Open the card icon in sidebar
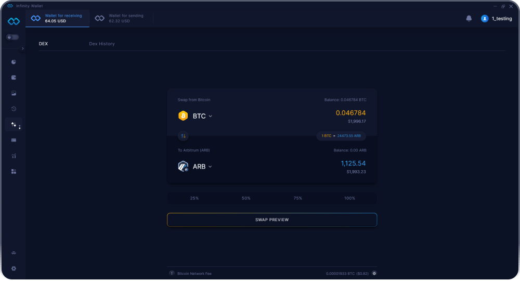This screenshot has height=281, width=520. pyautogui.click(x=14, y=140)
